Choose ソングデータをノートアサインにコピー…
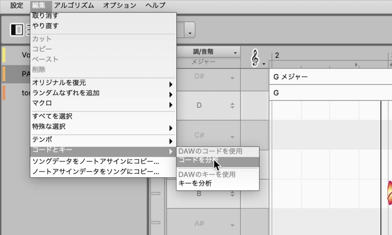Screen dimensions: 392x235 [x=103, y=161]
